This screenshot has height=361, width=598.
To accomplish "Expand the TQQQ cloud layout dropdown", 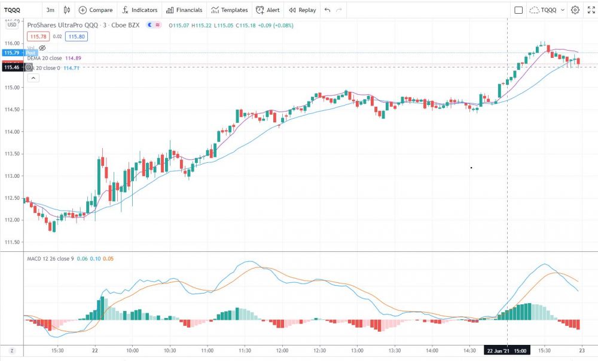I will [562, 10].
